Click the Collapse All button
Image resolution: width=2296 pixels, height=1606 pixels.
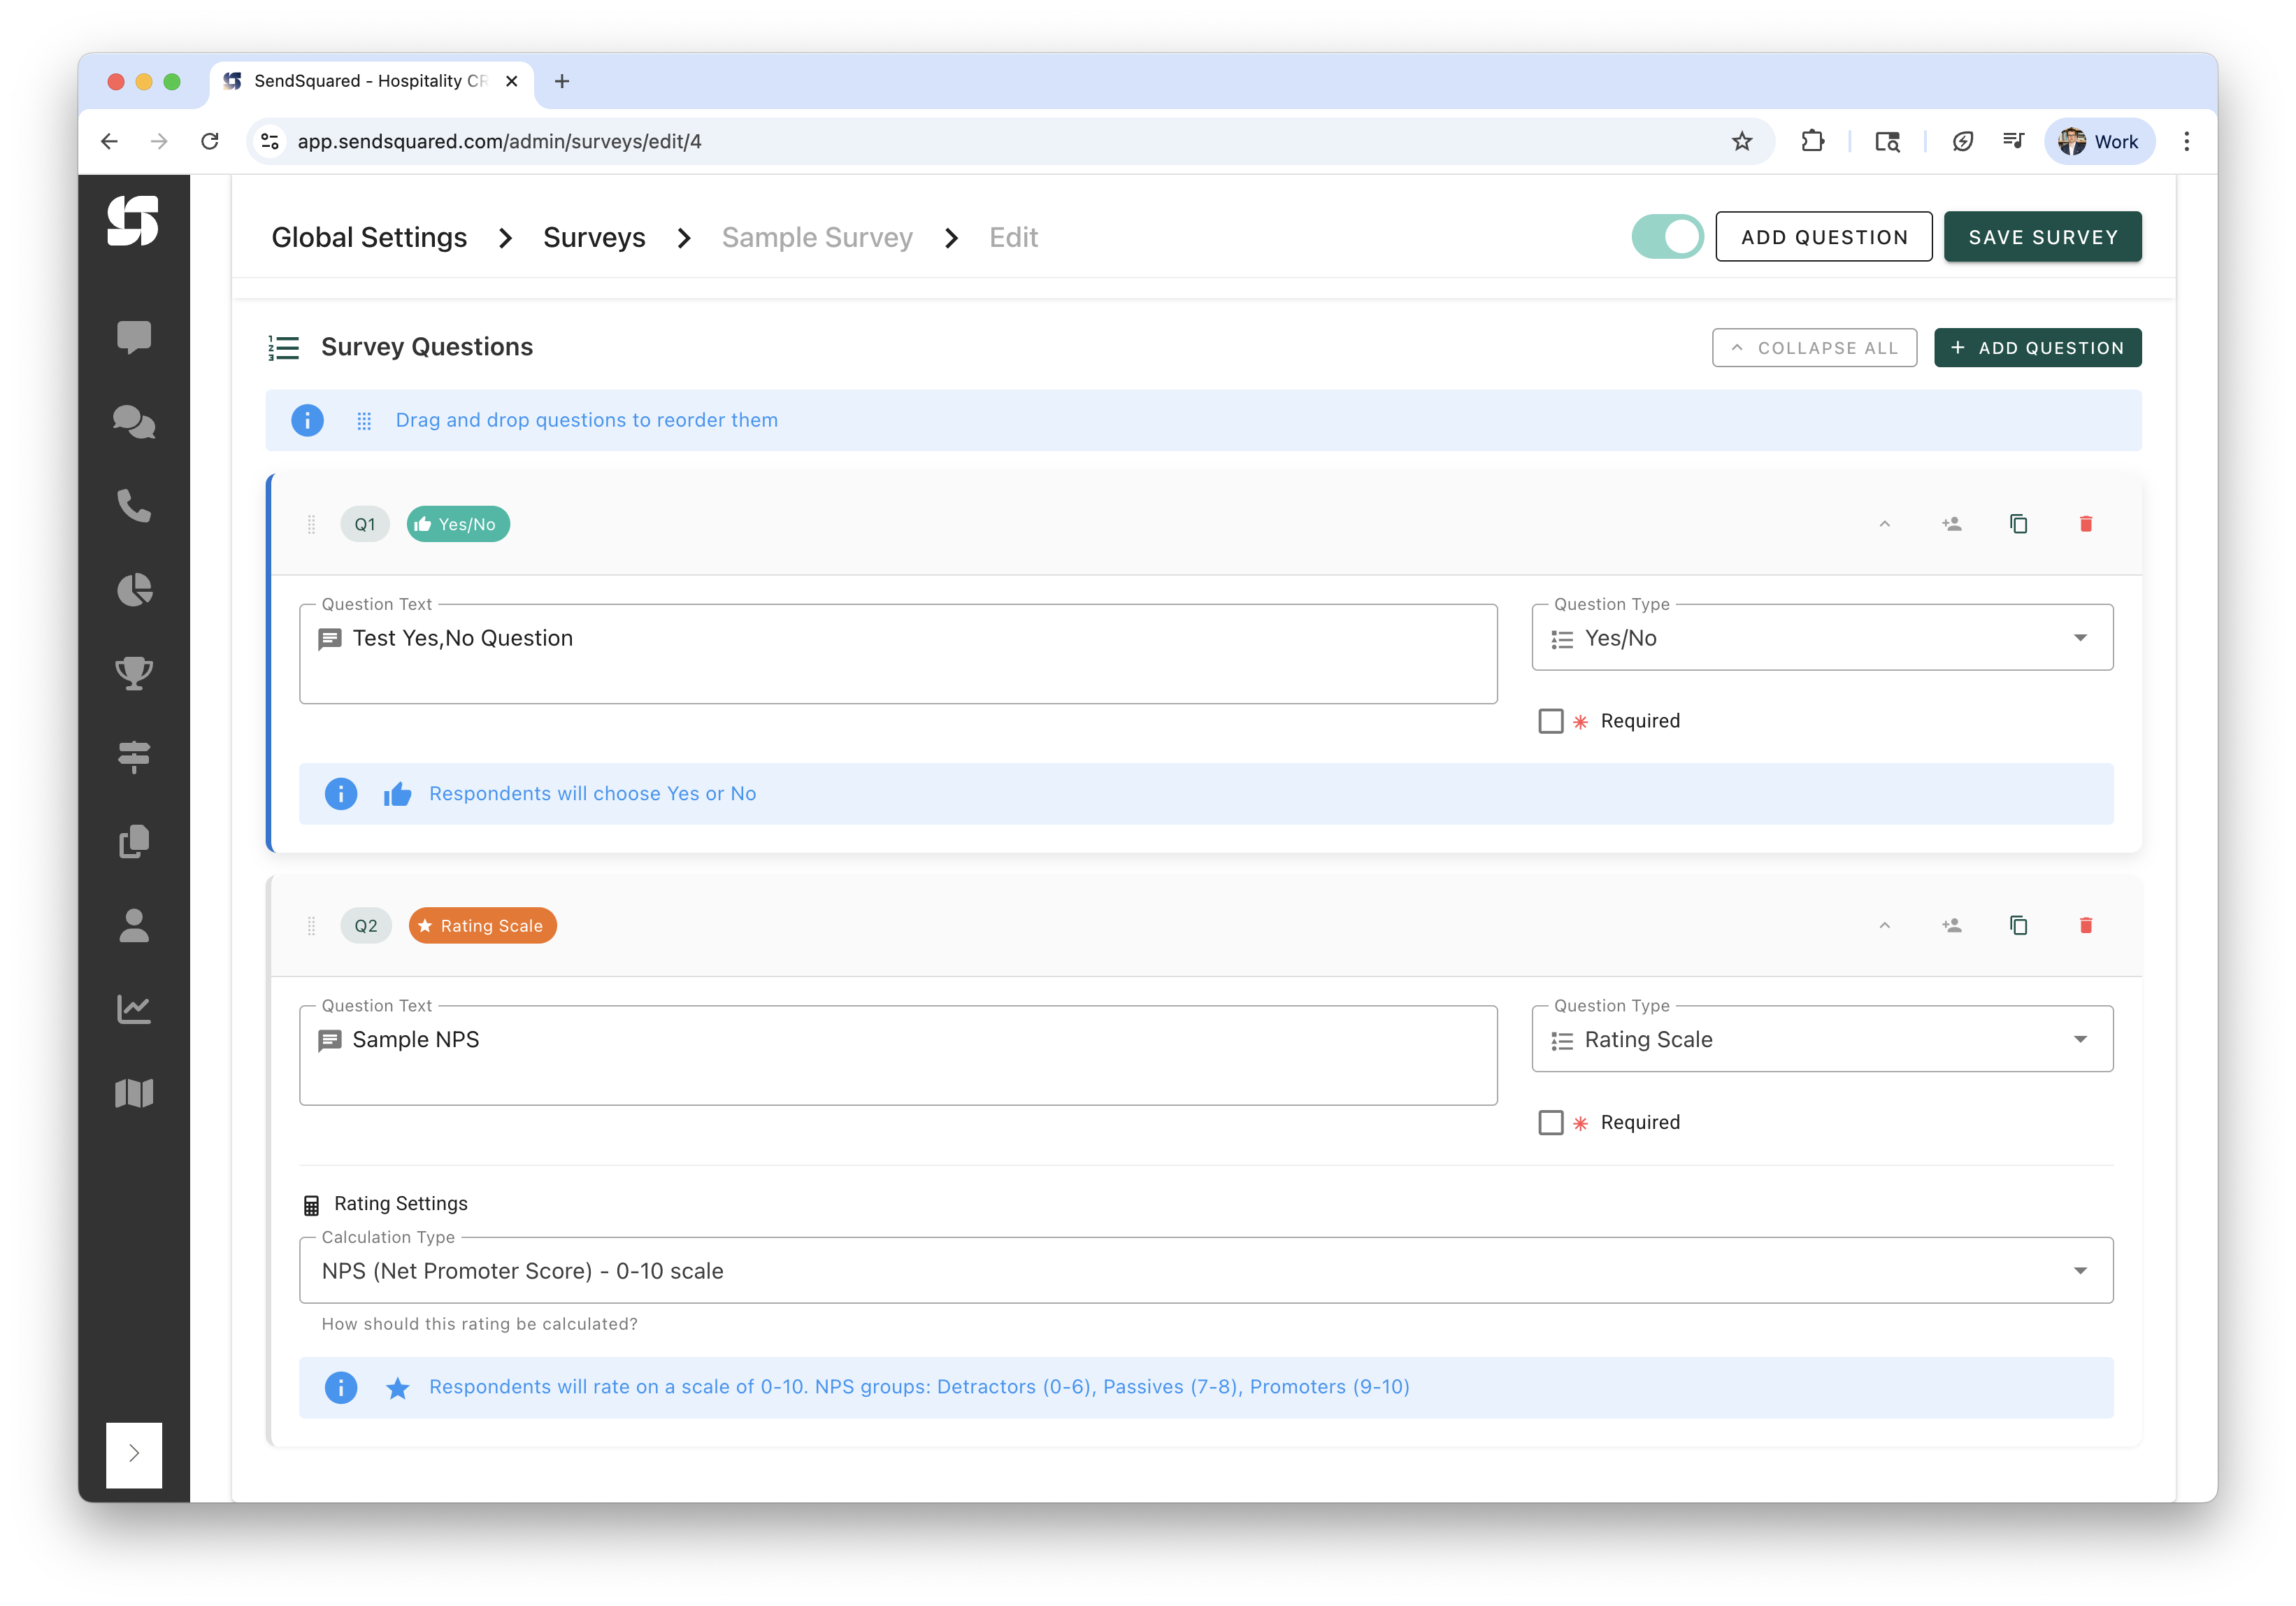[x=1814, y=348]
